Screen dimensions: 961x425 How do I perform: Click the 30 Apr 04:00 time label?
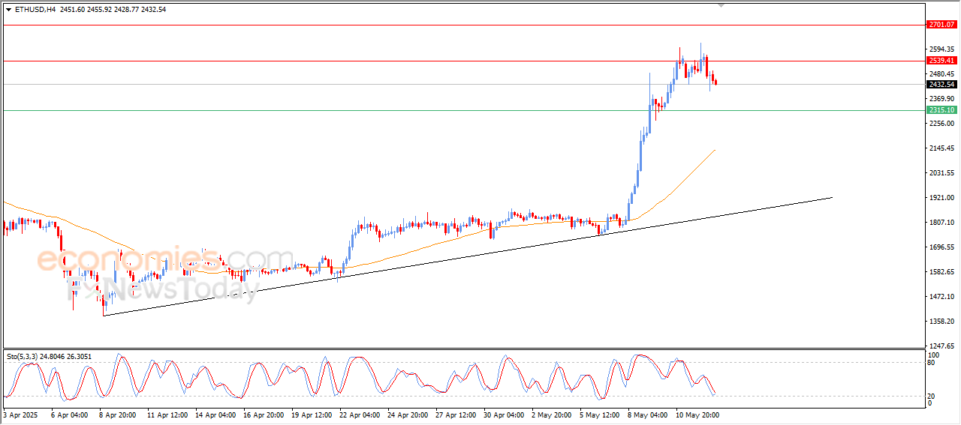coord(504,415)
